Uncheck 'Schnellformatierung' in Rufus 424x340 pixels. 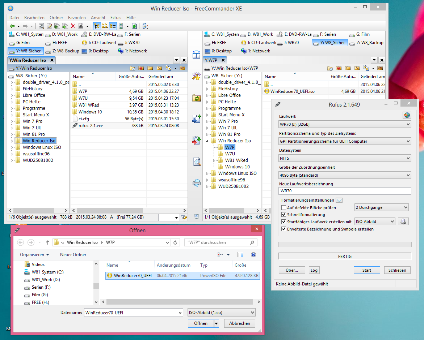coord(284,215)
